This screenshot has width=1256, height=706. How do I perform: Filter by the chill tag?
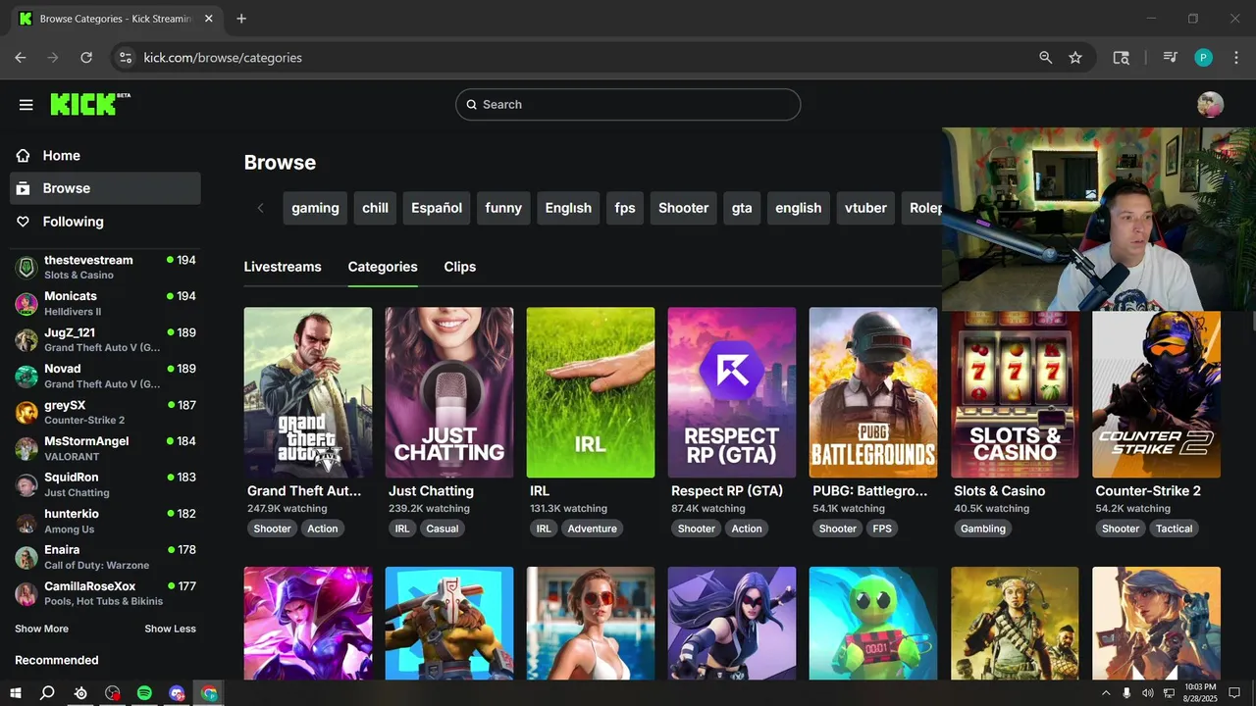375,208
